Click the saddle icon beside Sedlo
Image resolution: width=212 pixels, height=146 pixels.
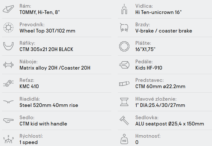(x=8, y=120)
